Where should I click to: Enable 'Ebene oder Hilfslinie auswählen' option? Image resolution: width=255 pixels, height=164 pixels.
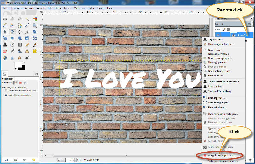(x=5, y=91)
